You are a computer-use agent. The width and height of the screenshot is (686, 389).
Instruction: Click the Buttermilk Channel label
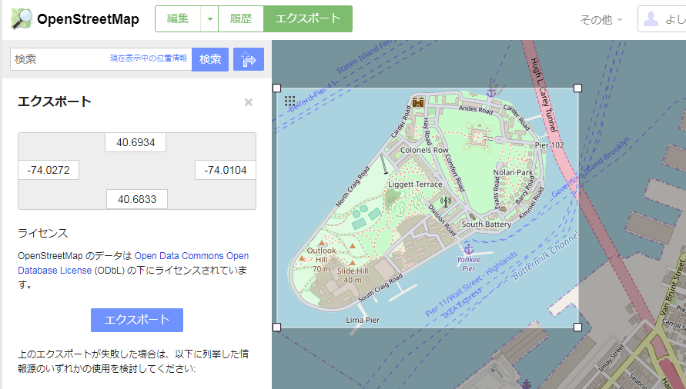pyautogui.click(x=546, y=256)
